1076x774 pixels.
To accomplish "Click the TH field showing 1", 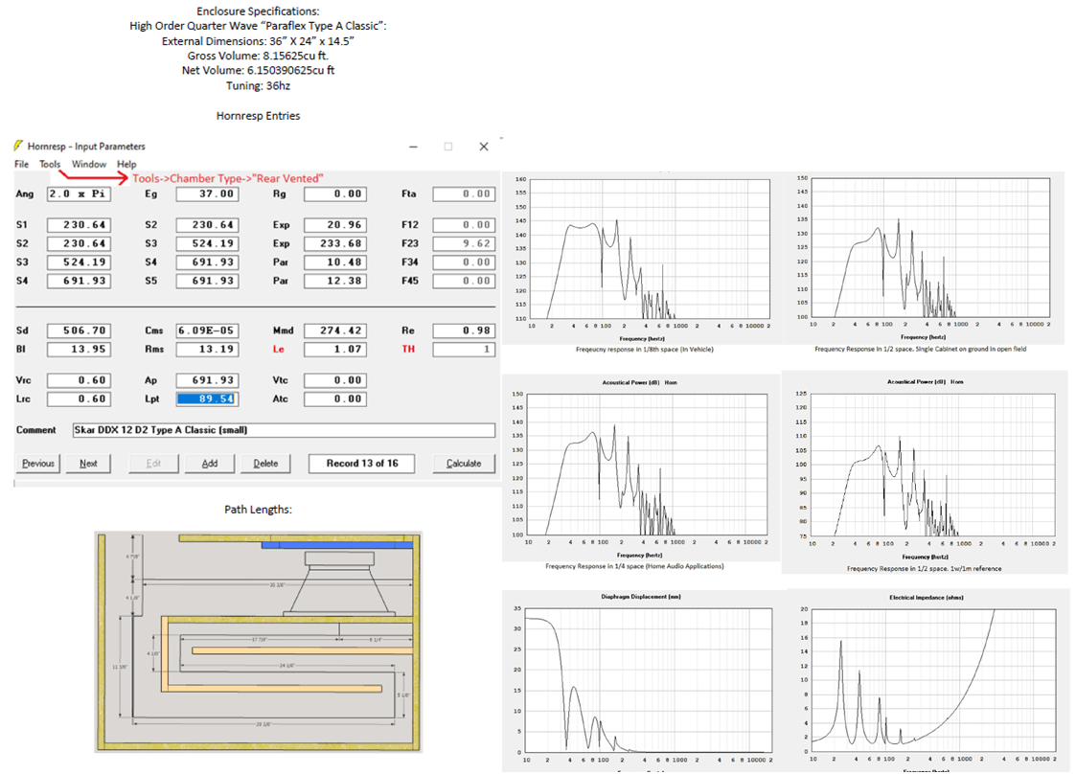I will click(x=464, y=350).
